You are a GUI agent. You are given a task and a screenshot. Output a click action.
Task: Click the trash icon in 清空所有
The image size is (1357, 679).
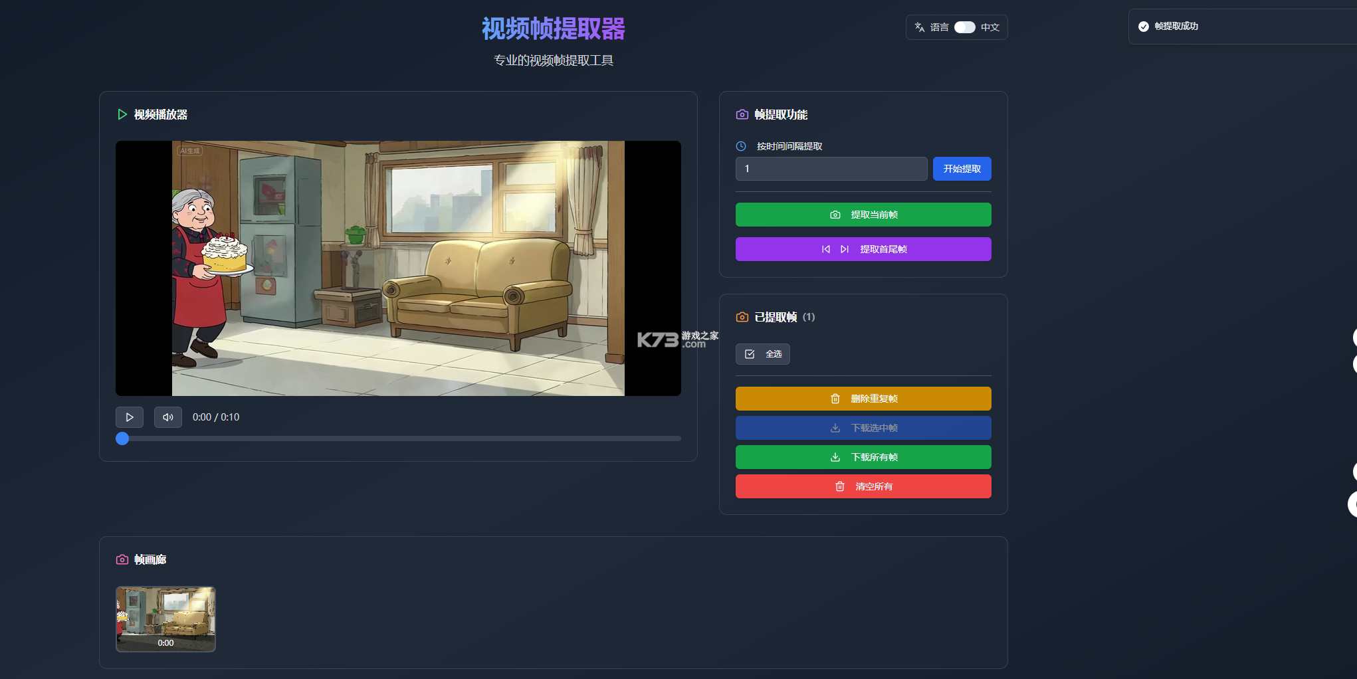point(840,486)
